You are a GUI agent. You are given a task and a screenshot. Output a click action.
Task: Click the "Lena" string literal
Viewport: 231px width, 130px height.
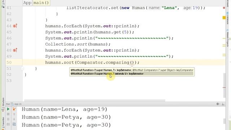169,8
